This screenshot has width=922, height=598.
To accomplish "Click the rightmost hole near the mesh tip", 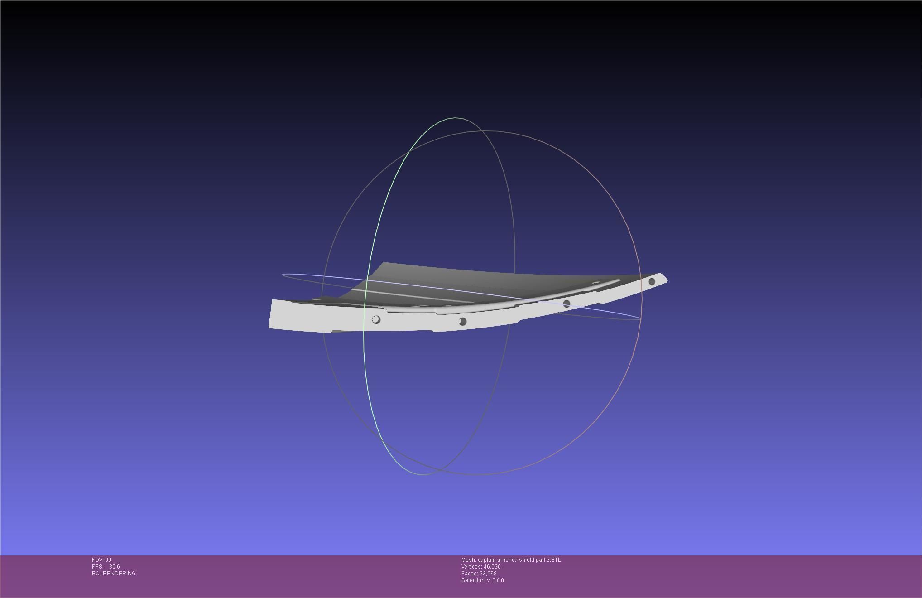I will click(652, 282).
